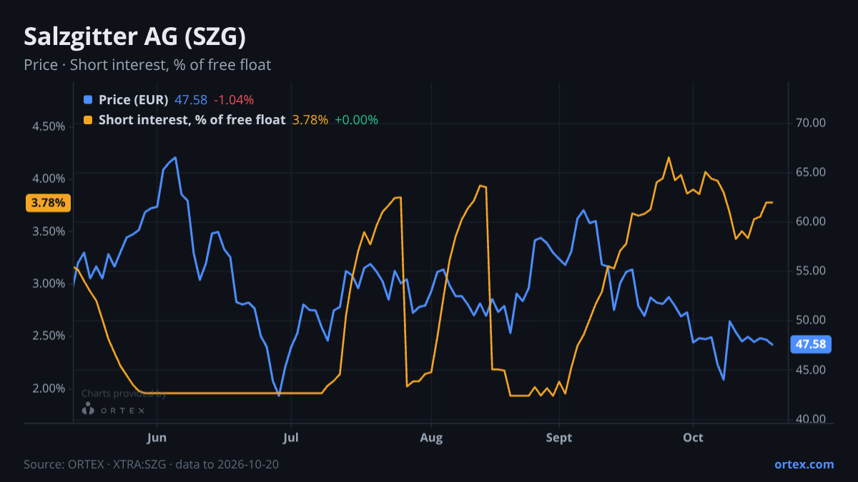The width and height of the screenshot is (858, 482).
Task: Click the 3.50% left axis label
Action: (49, 231)
